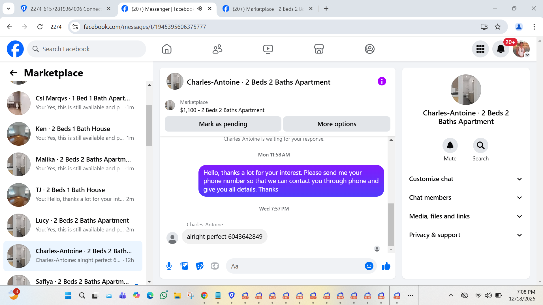This screenshot has width=543, height=305.
Task: Click the conversation list scroll-down arrow
Action: (x=149, y=282)
